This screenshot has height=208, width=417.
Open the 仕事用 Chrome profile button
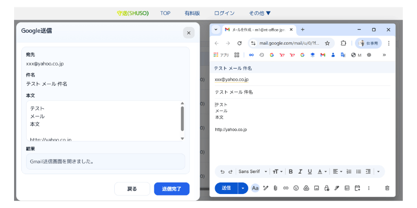369,43
